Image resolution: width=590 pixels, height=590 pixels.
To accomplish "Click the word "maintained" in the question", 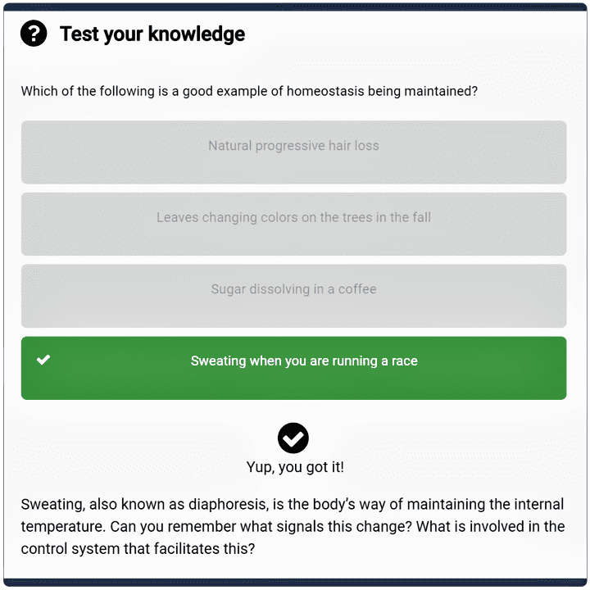I will (438, 91).
